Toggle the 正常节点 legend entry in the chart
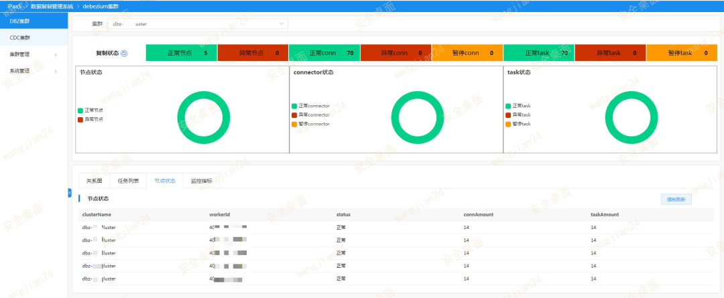The height and width of the screenshot is (298, 724). click(x=90, y=110)
